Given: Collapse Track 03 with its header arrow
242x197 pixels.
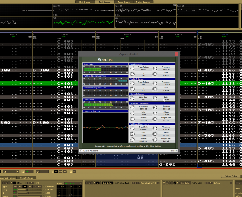Looking at the screenshot, I should click(97, 34).
